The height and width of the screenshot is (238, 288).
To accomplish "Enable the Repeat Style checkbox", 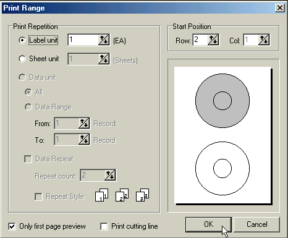I will coord(38,197).
